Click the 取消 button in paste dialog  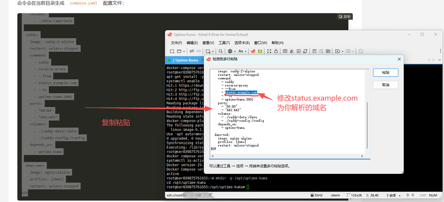pyautogui.click(x=385, y=85)
